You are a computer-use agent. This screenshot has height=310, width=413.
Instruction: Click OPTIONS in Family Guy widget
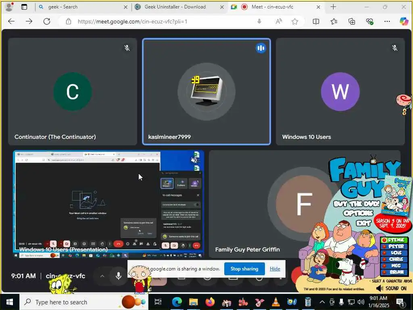[358, 213]
